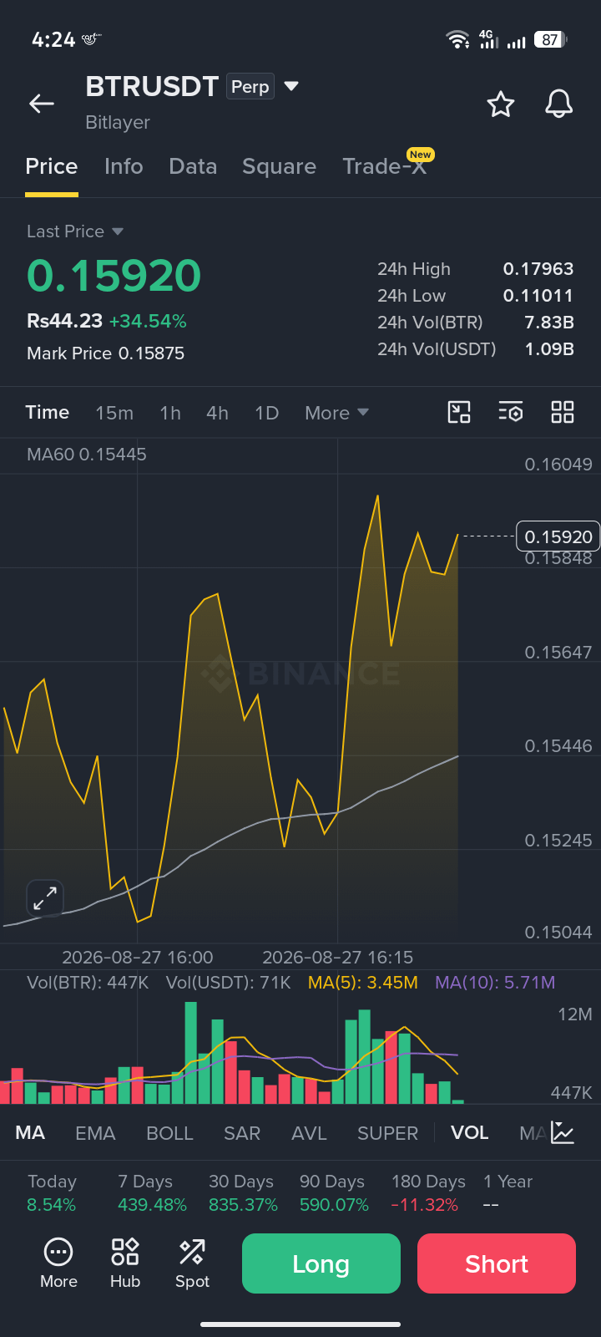The image size is (601, 1337).
Task: Open price alert bell icon
Action: 559,104
